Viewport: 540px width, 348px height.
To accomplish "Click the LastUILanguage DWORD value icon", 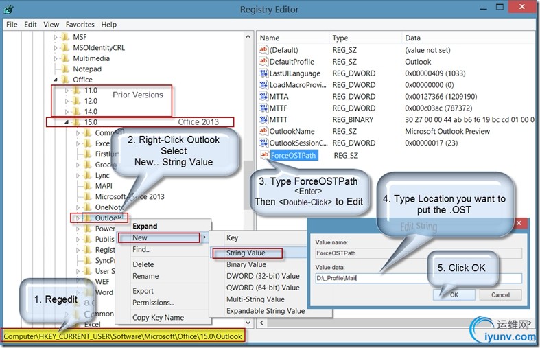I will tap(263, 73).
